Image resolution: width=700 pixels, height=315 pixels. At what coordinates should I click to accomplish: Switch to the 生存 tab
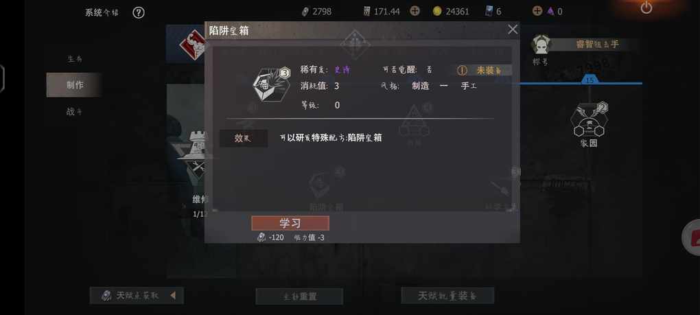(x=74, y=59)
